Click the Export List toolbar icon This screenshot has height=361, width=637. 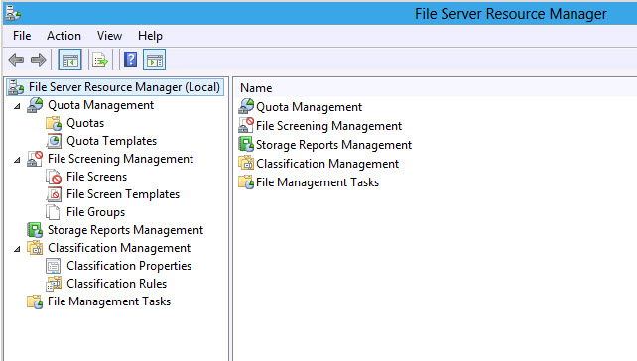[x=100, y=60]
